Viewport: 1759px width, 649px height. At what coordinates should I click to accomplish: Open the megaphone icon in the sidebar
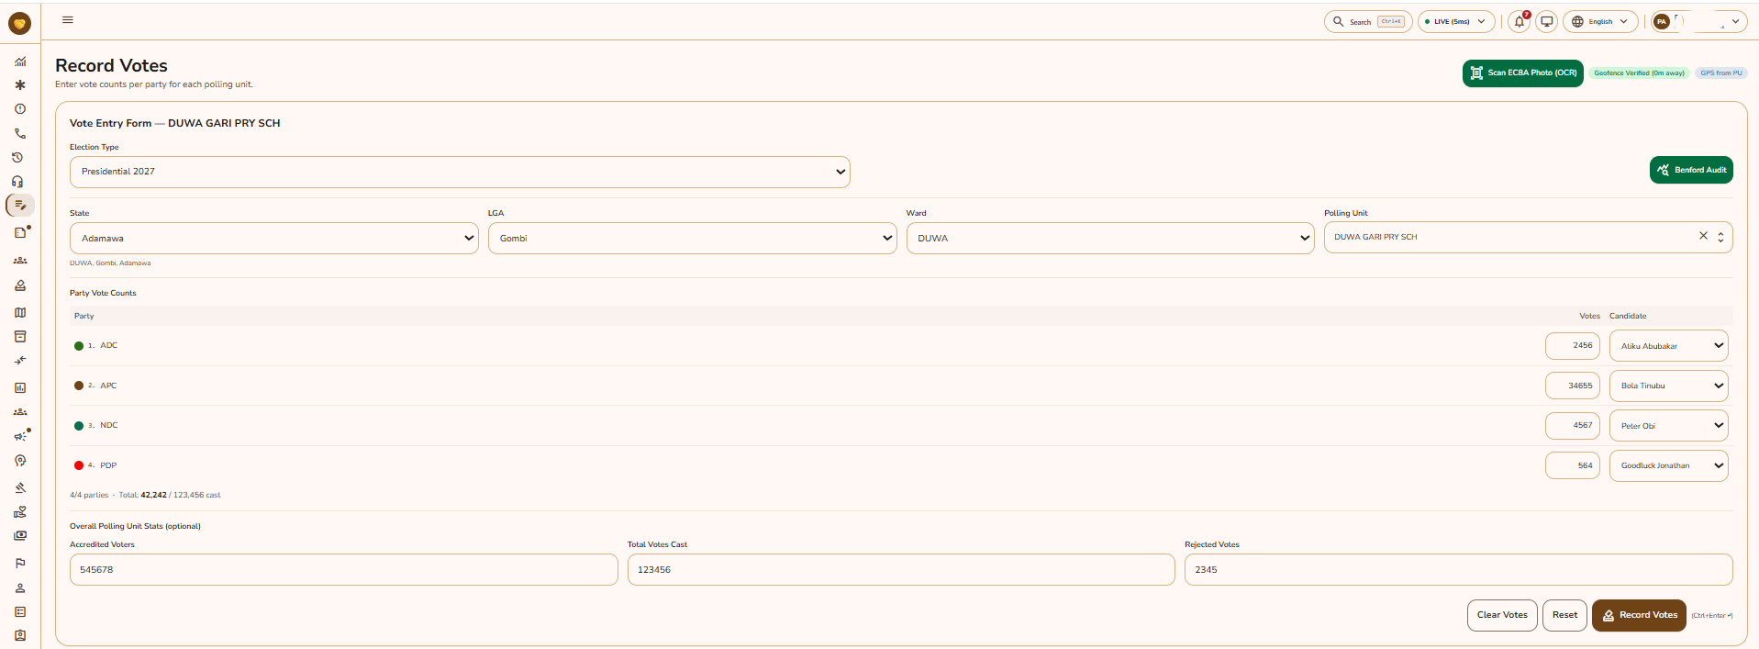coord(20,437)
